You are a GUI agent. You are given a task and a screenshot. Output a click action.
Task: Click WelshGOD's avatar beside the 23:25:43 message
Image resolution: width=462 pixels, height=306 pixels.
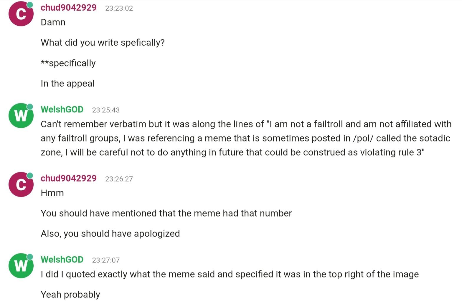pyautogui.click(x=21, y=116)
